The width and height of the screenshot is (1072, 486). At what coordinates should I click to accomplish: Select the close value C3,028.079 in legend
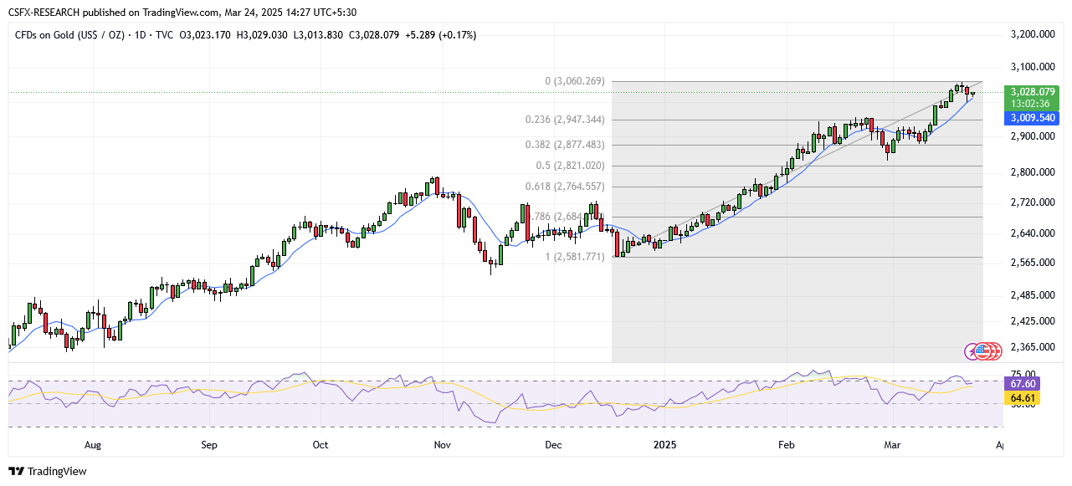click(374, 34)
